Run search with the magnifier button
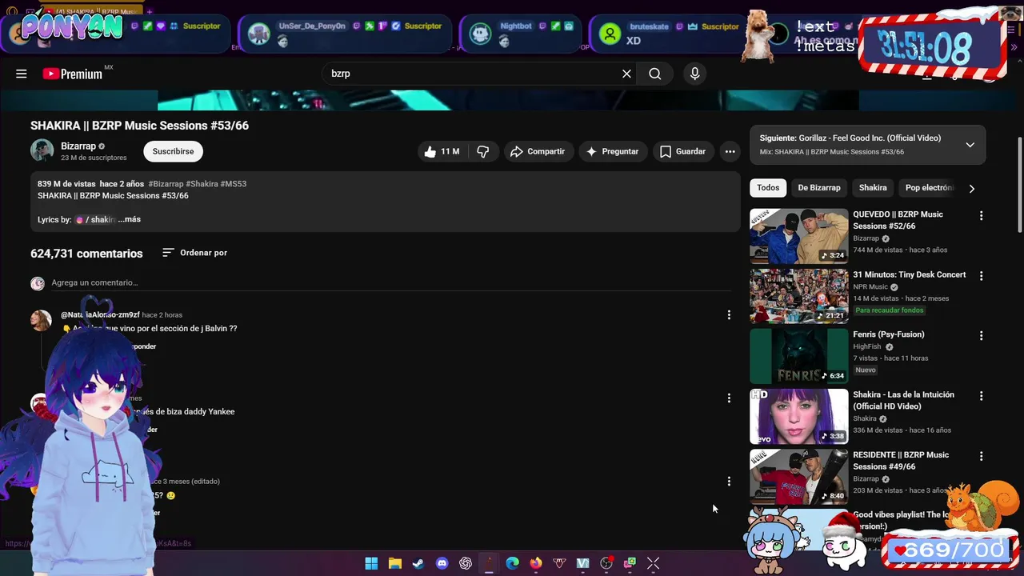This screenshot has height=576, width=1024. point(655,74)
